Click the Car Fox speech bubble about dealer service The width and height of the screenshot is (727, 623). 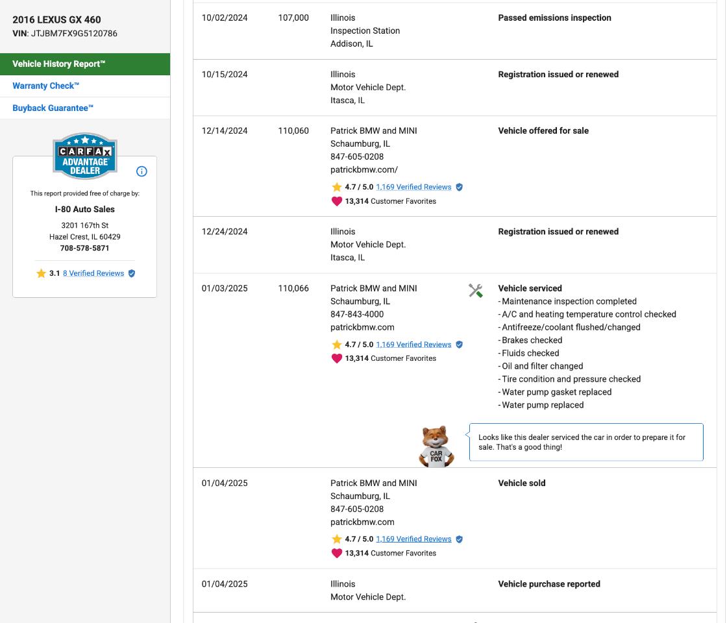[585, 442]
